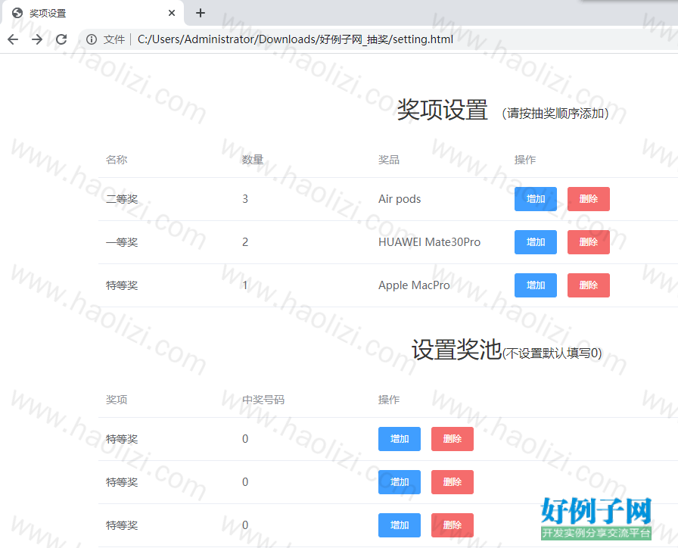
Task: Select the Apple MacPro prize cell
Action: 414,285
